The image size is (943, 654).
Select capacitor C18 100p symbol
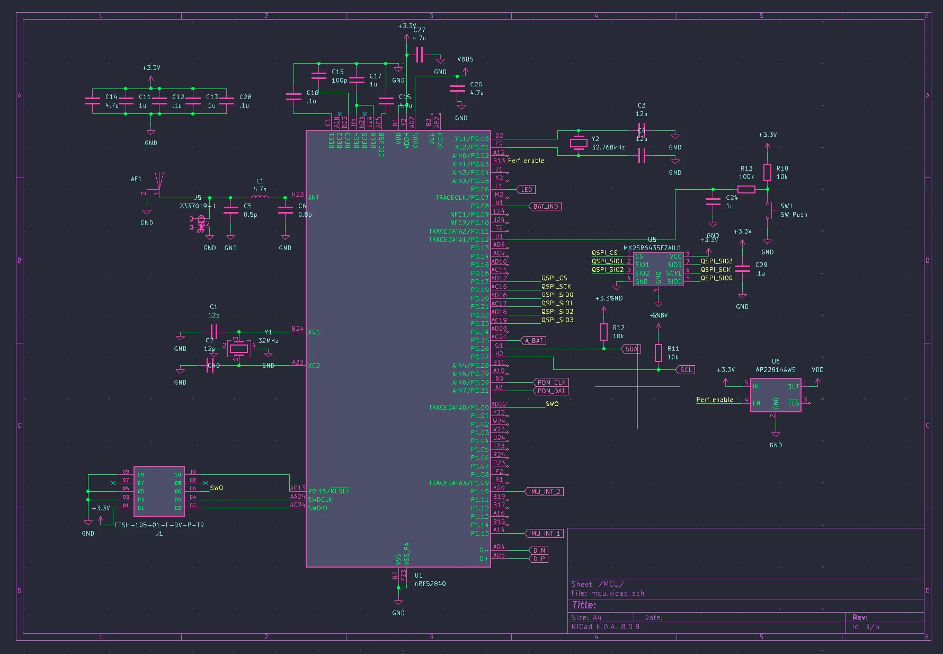(x=318, y=76)
